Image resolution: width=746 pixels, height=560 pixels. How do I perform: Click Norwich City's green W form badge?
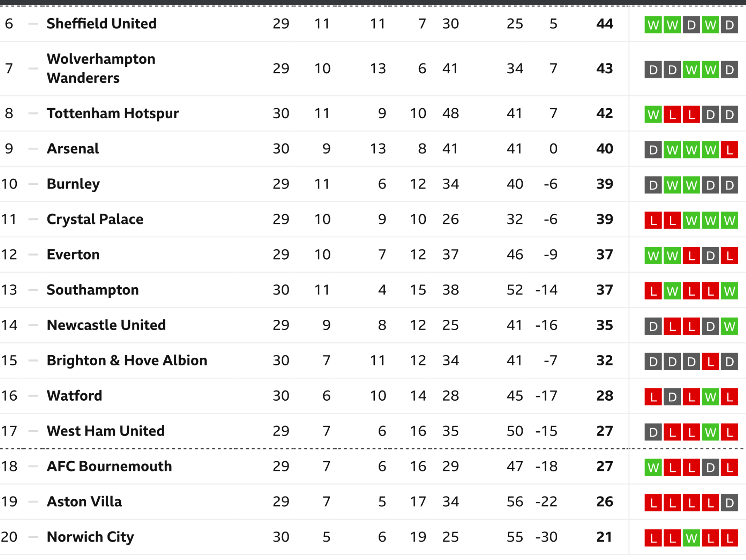click(x=691, y=538)
